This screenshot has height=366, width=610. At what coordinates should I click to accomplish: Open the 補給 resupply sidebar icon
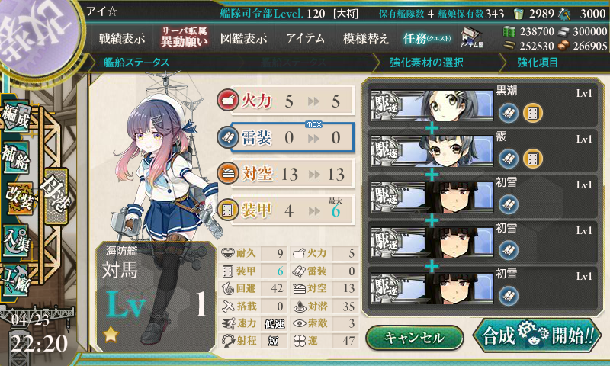pos(16,157)
